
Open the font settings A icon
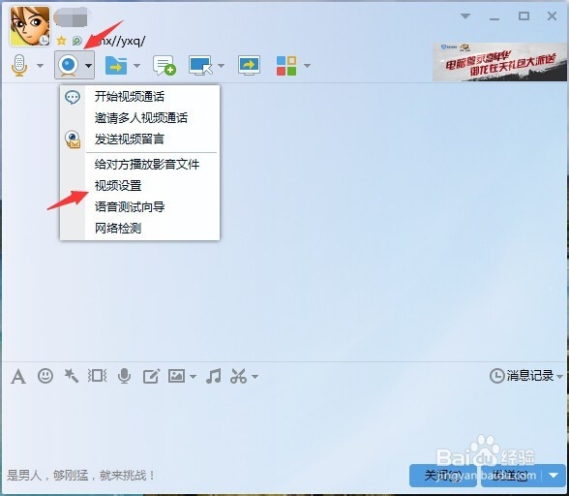(18, 376)
